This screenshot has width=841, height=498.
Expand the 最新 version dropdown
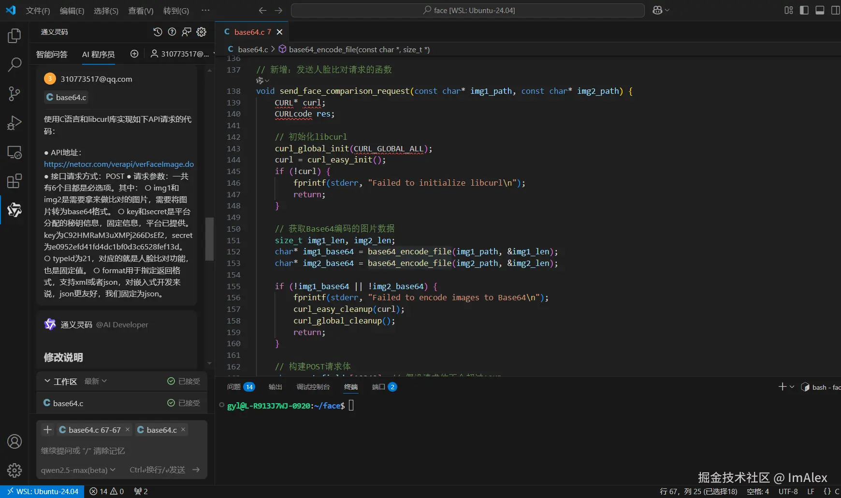(x=96, y=381)
